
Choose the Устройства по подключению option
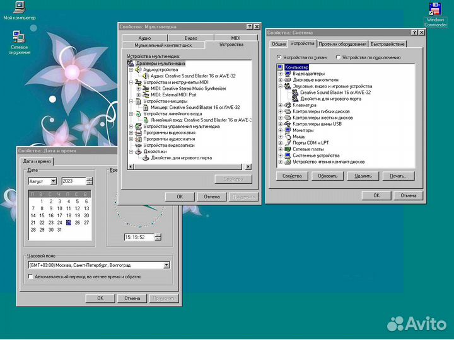tap(338, 57)
